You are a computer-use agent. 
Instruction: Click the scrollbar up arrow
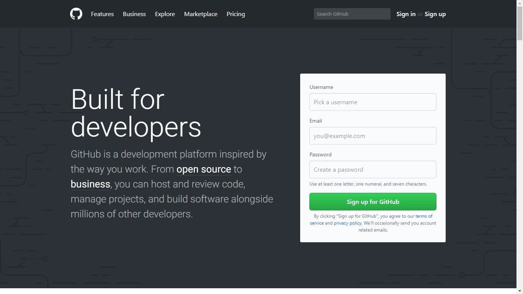(x=520, y=3)
